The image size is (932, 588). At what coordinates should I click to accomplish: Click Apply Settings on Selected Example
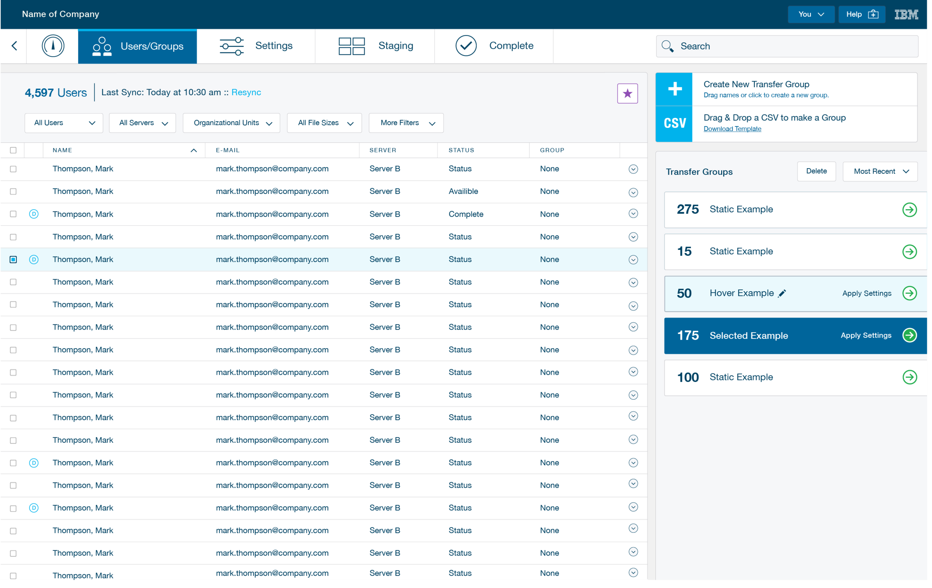(x=866, y=336)
